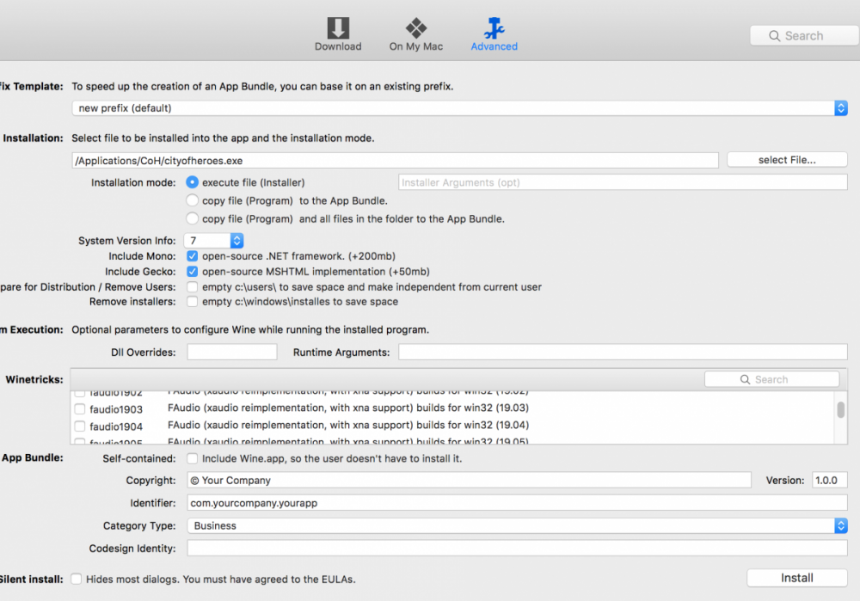The width and height of the screenshot is (860, 601).
Task: Click the Install button
Action: [x=796, y=578]
